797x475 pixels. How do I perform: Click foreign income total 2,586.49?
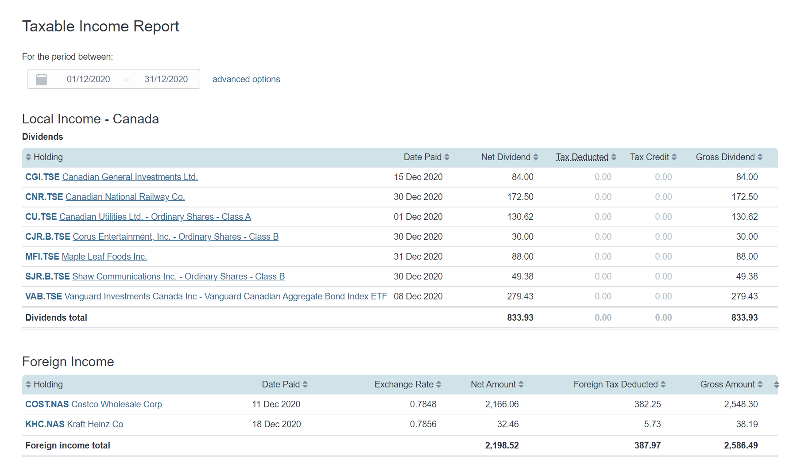pyautogui.click(x=741, y=445)
